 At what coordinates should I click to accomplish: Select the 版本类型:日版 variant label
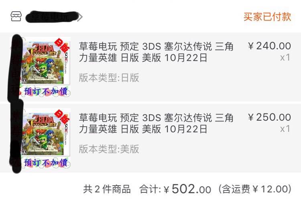pos(109,78)
